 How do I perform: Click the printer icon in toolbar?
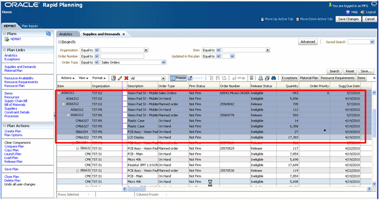point(260,78)
